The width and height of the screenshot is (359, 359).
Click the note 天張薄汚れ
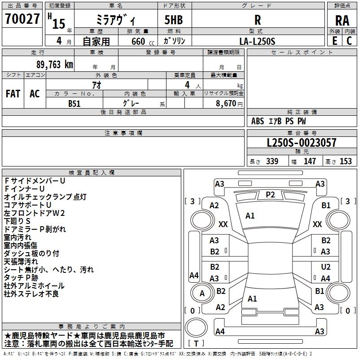point(21,262)
